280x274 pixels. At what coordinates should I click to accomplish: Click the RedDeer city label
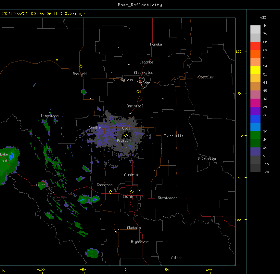(143, 83)
